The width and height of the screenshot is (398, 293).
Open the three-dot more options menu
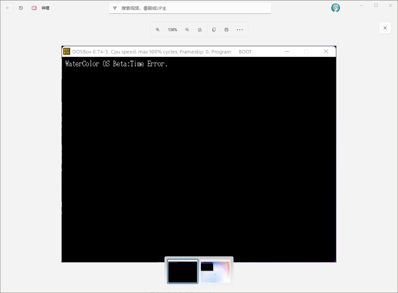(240, 30)
